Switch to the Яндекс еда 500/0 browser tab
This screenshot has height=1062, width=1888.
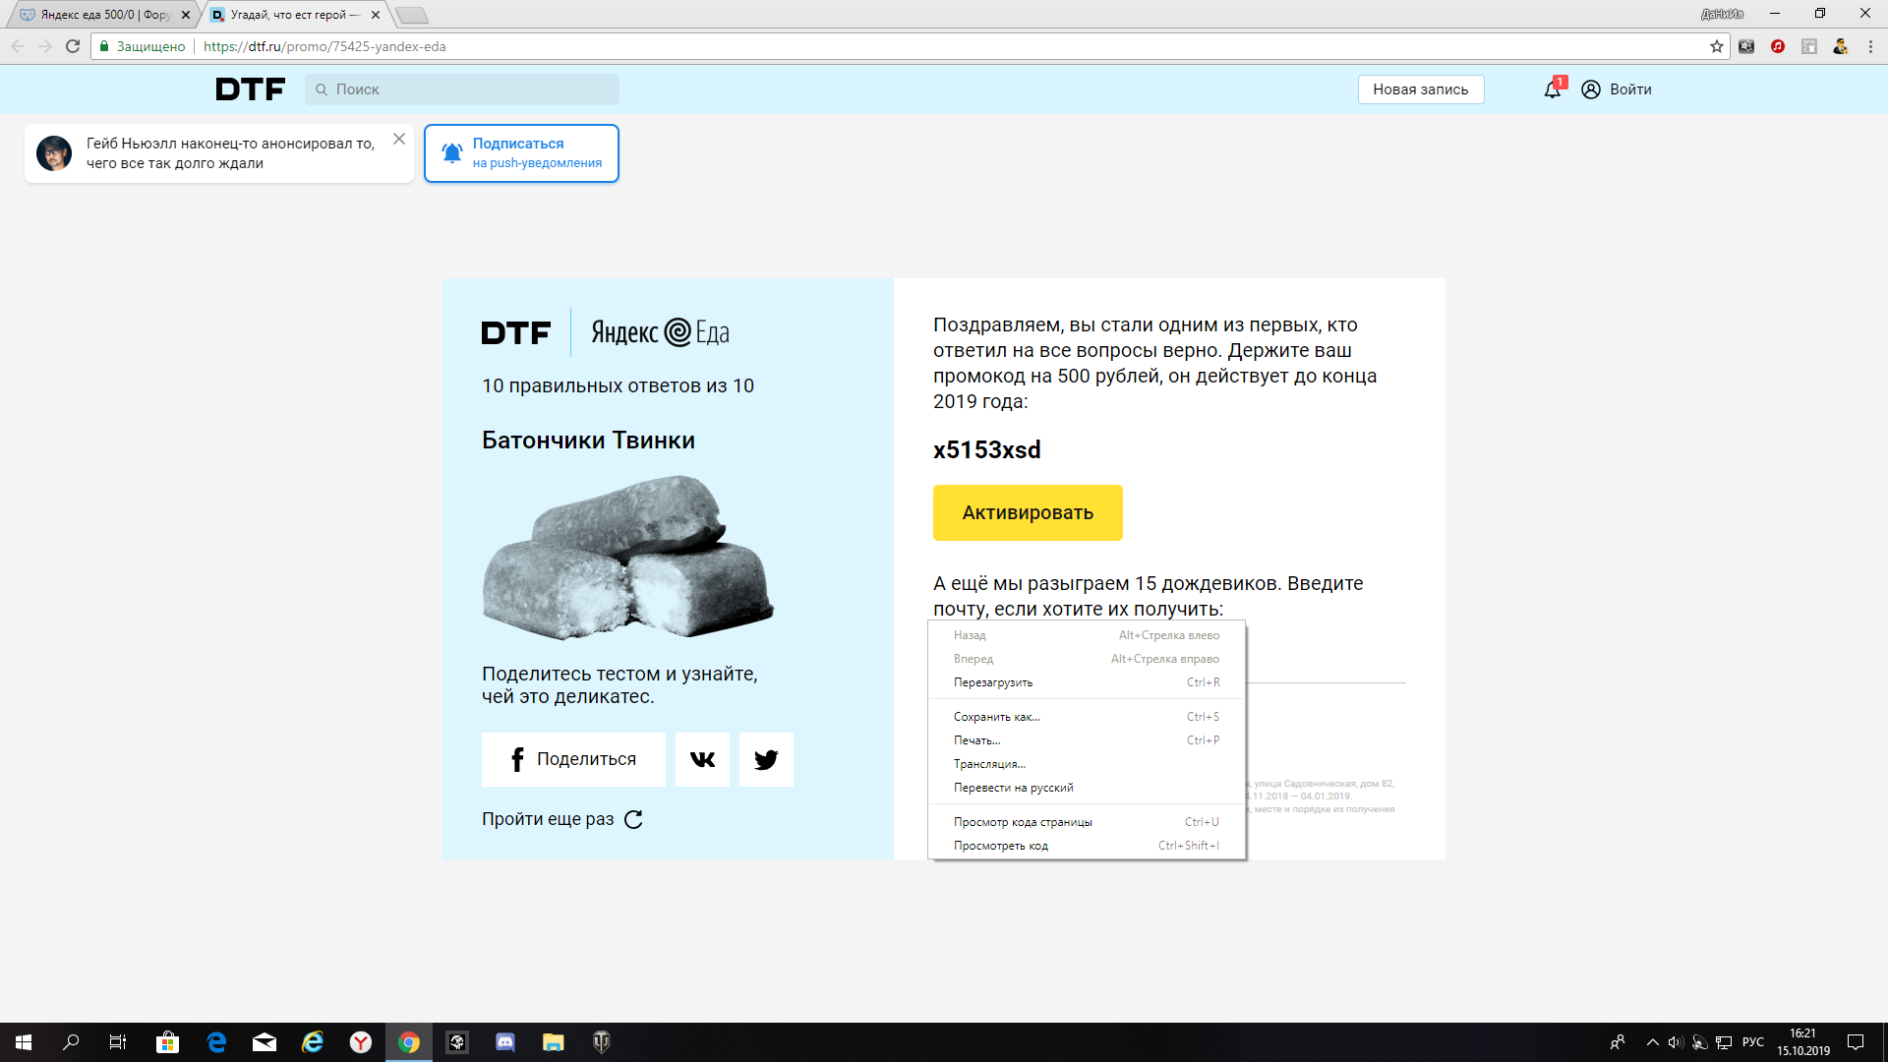click(x=103, y=15)
